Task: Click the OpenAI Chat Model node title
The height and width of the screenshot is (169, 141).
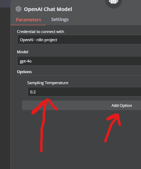Action: [48, 9]
